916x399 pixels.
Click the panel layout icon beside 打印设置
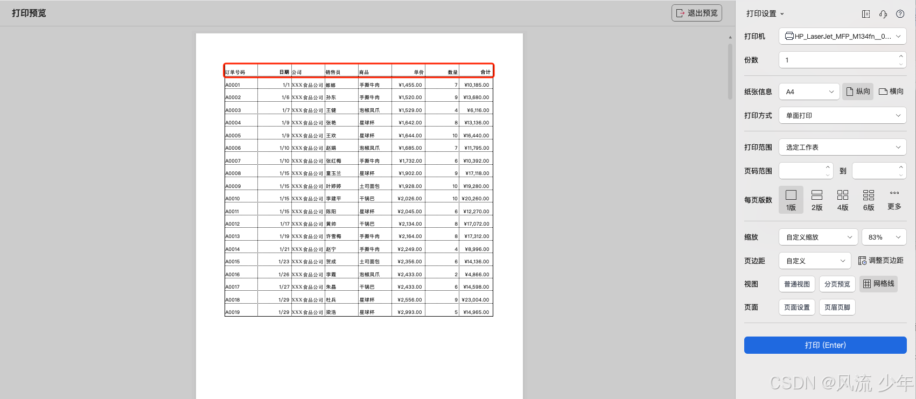tap(866, 14)
